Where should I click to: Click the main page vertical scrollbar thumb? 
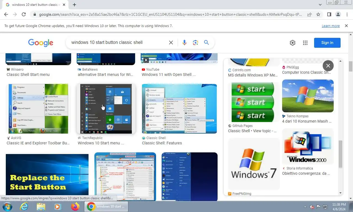(x=351, y=66)
